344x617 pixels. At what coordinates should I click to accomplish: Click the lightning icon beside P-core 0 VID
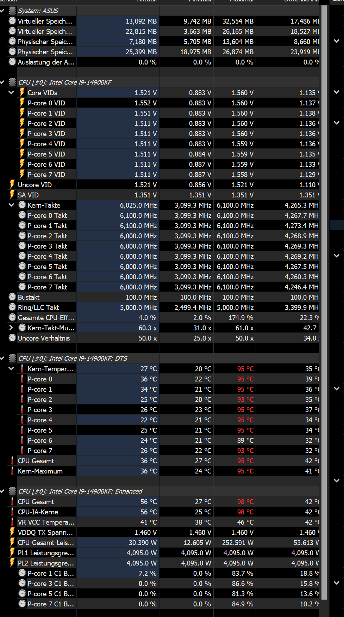(x=22, y=103)
